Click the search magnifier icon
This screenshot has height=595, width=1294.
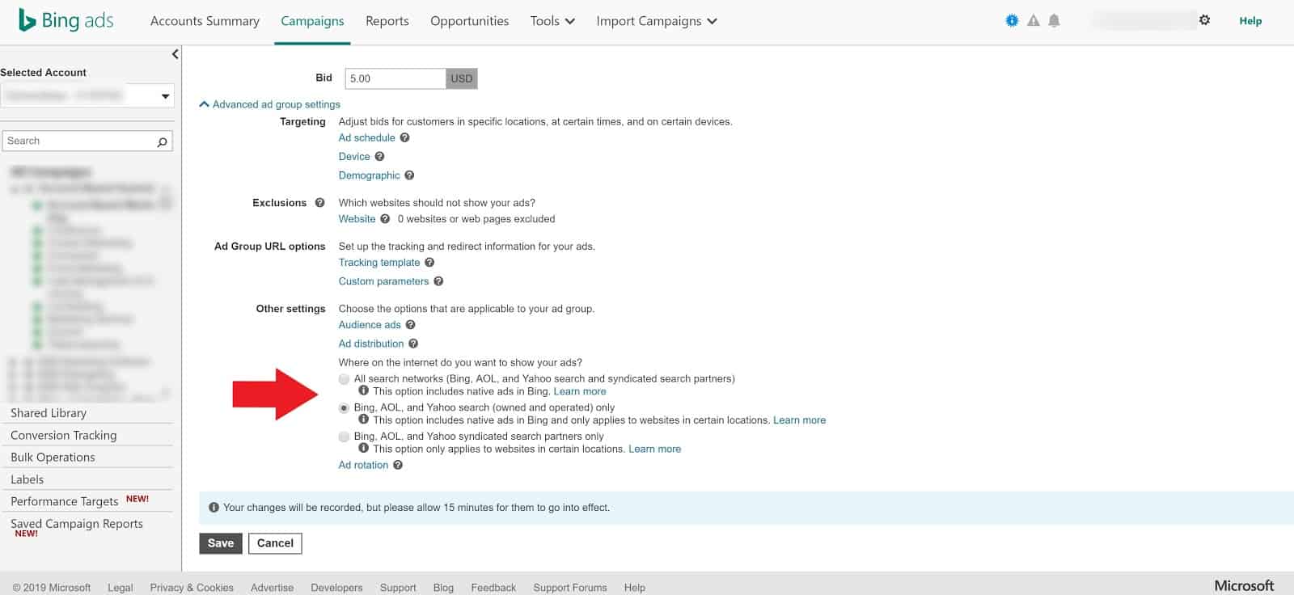coord(162,141)
